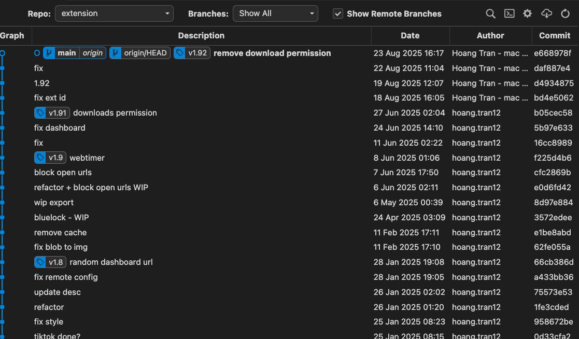Viewport: 579px width, 339px height.
Task: Toggle Show Remote Branches checkbox
Action: click(x=338, y=13)
